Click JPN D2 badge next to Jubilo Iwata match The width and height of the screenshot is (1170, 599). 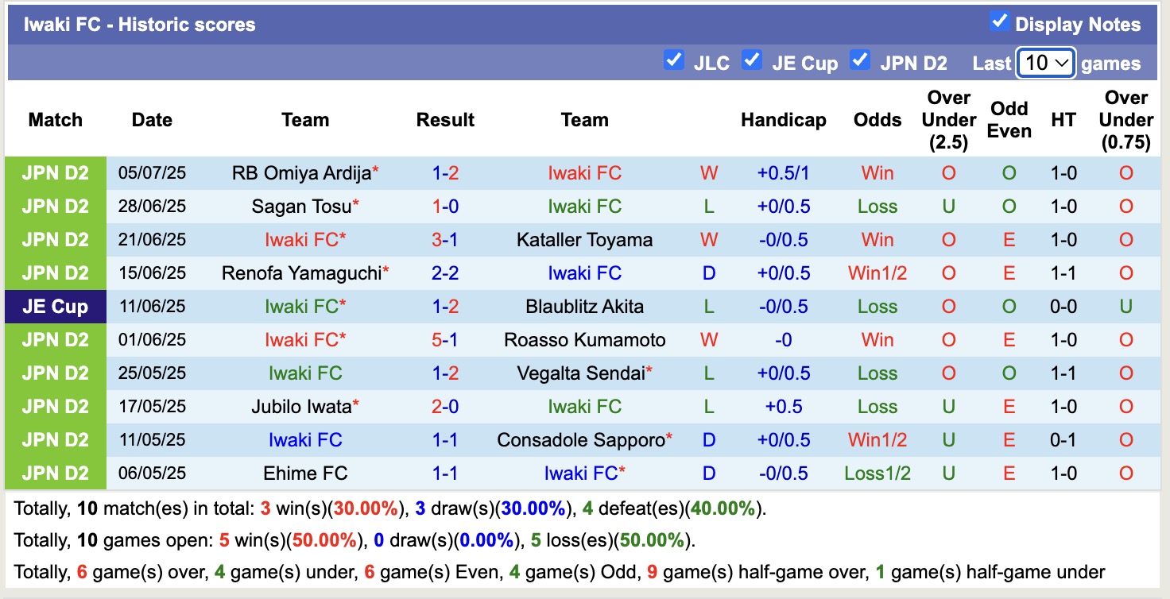tap(55, 406)
